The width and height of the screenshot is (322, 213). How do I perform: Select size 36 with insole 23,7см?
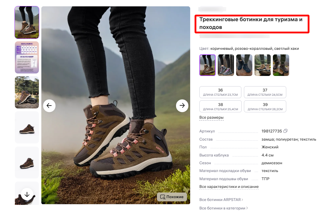(x=220, y=92)
